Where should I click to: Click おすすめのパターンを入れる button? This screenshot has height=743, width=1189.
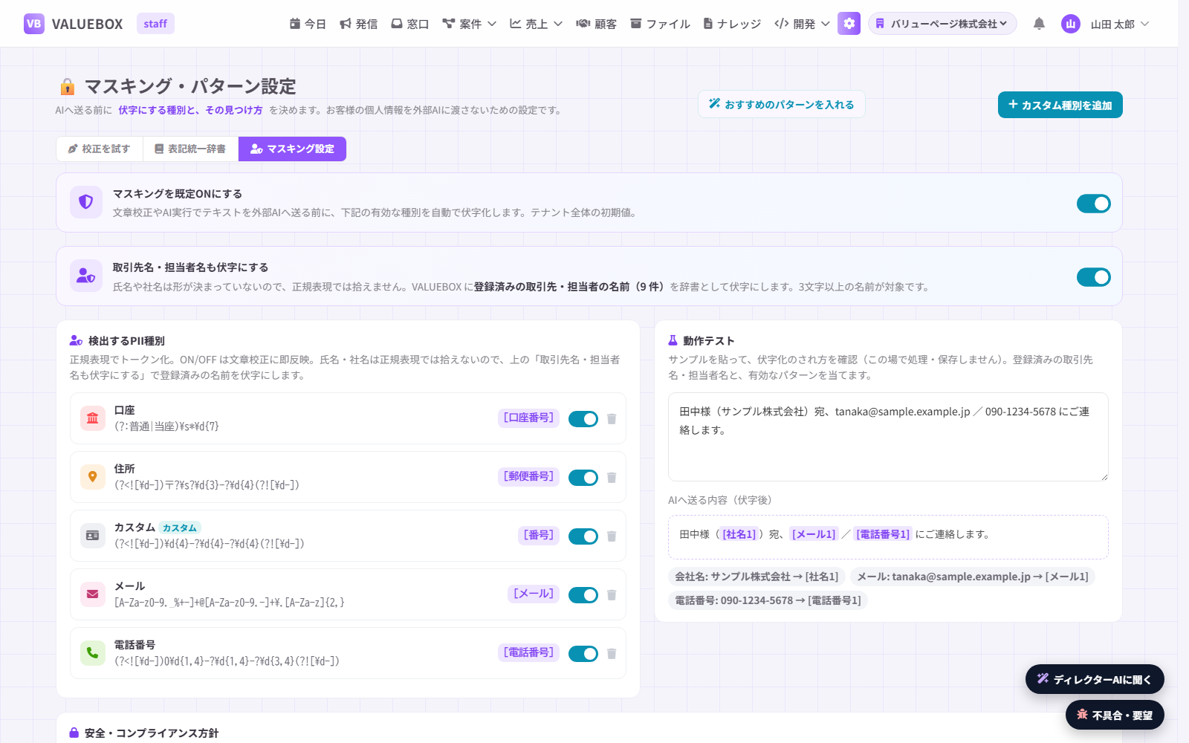(x=782, y=105)
